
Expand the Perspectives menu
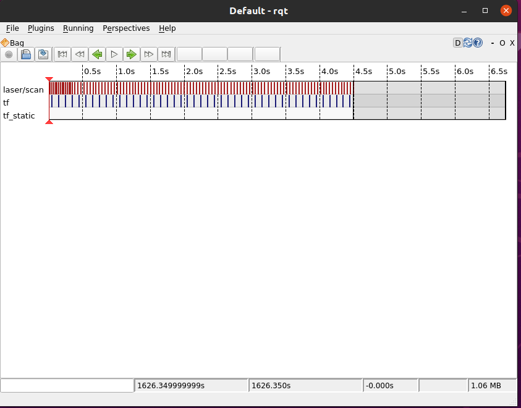126,28
